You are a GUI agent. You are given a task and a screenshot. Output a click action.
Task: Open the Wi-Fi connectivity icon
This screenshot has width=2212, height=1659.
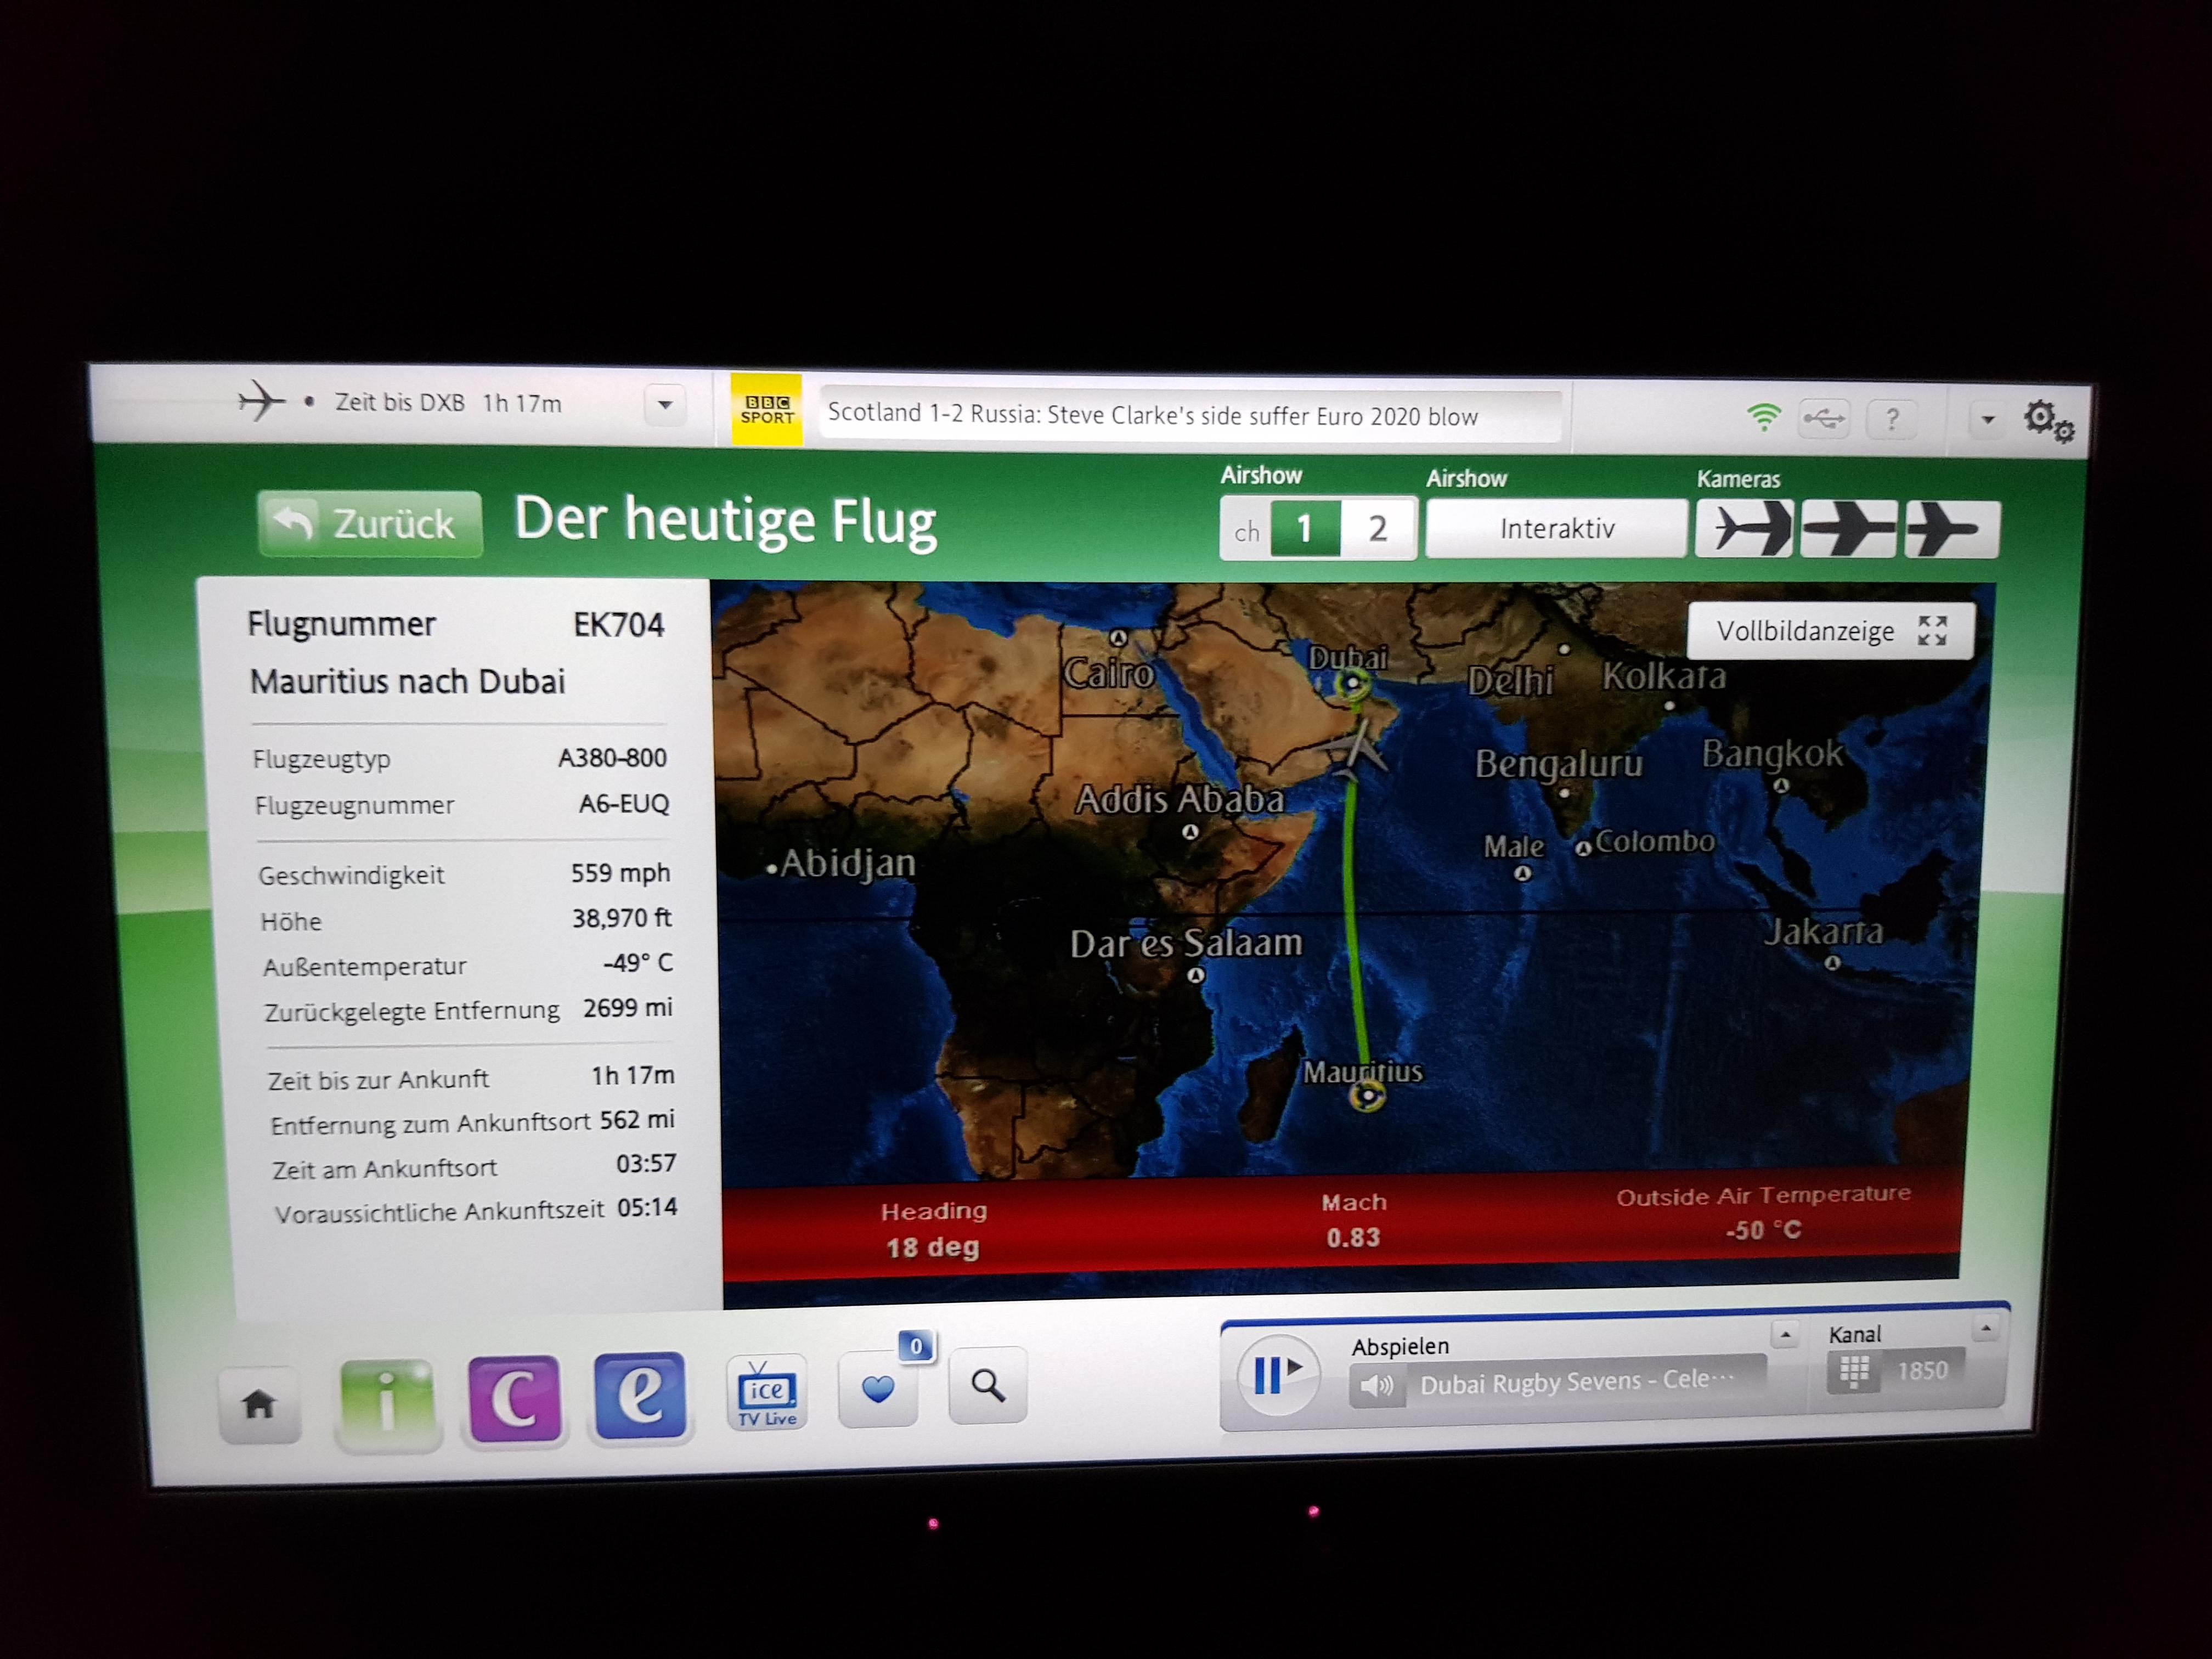click(1763, 416)
